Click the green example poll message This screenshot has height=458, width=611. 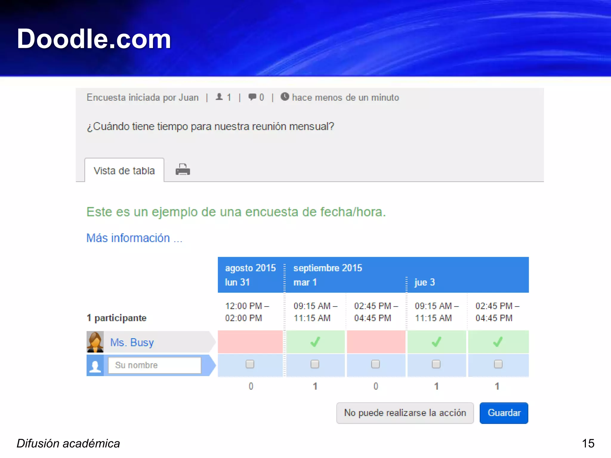[236, 212]
